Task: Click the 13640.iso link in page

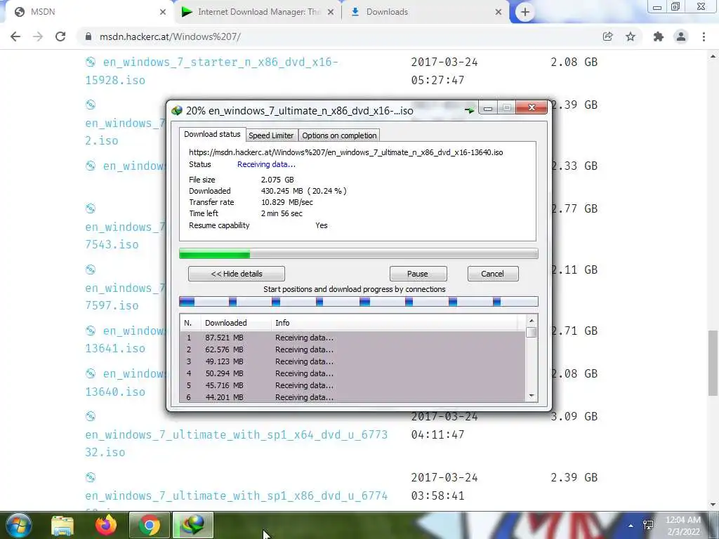Action: 115,392
